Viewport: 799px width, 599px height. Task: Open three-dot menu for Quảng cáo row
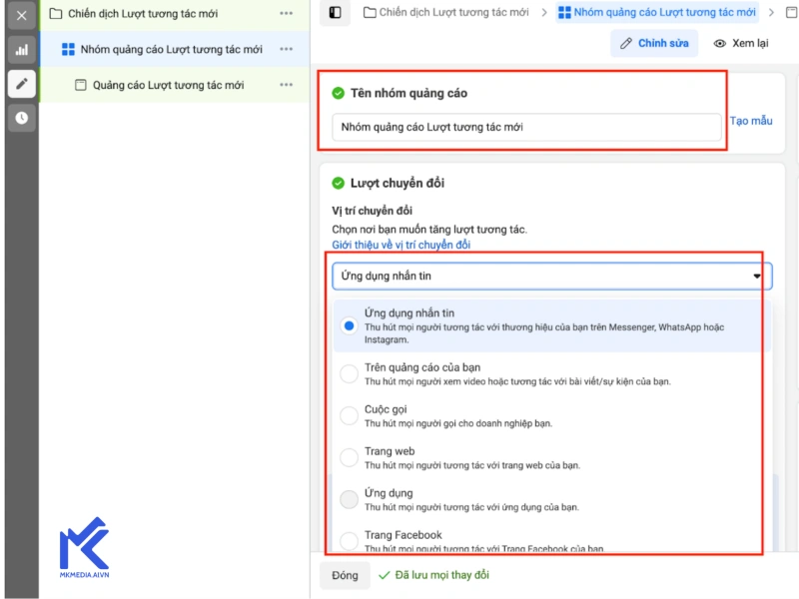[x=287, y=85]
